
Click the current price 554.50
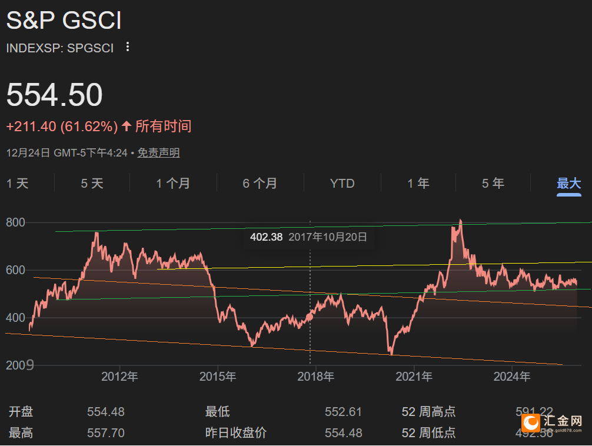click(x=54, y=94)
